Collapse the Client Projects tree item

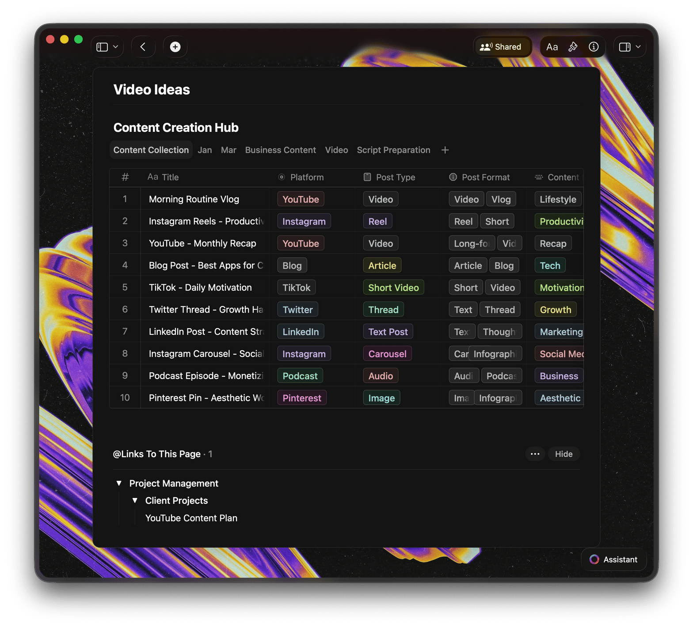[x=135, y=501]
